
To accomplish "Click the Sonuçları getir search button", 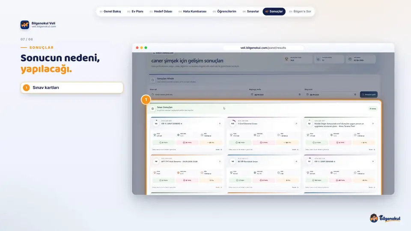I will [369, 95].
